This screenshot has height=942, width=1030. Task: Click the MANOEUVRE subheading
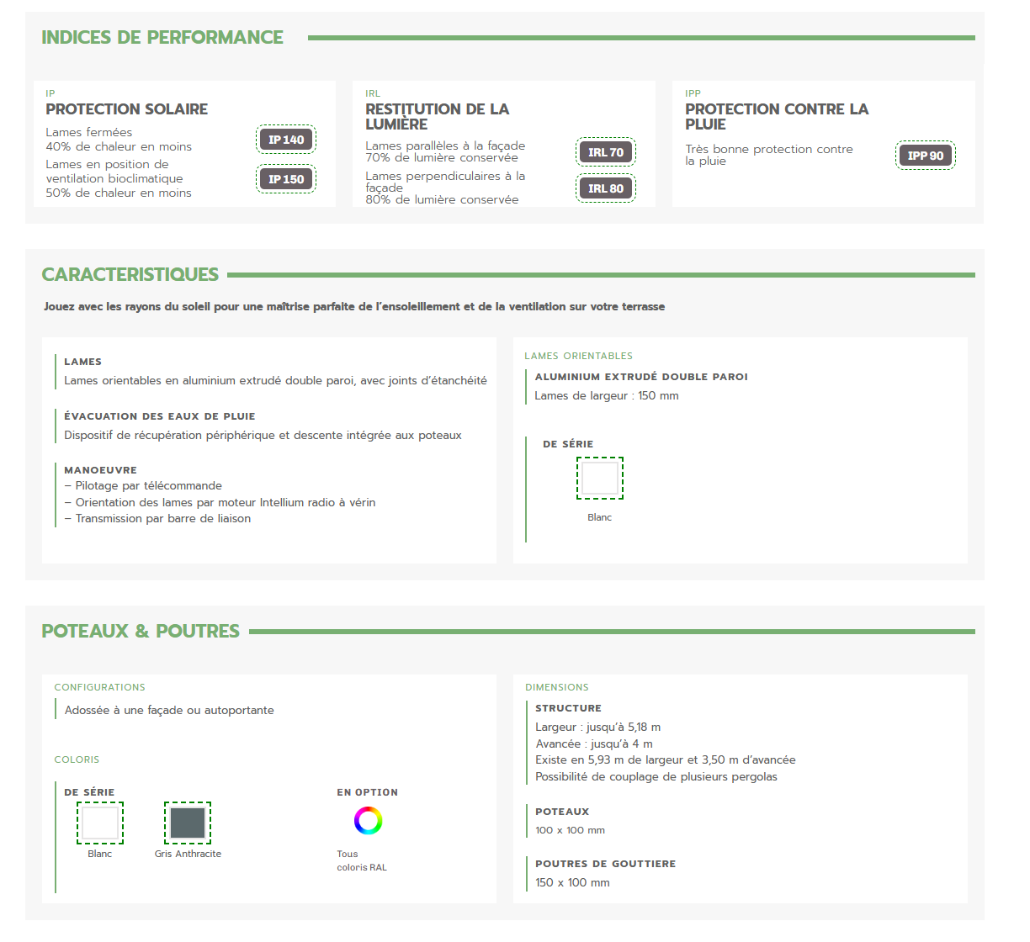[100, 470]
